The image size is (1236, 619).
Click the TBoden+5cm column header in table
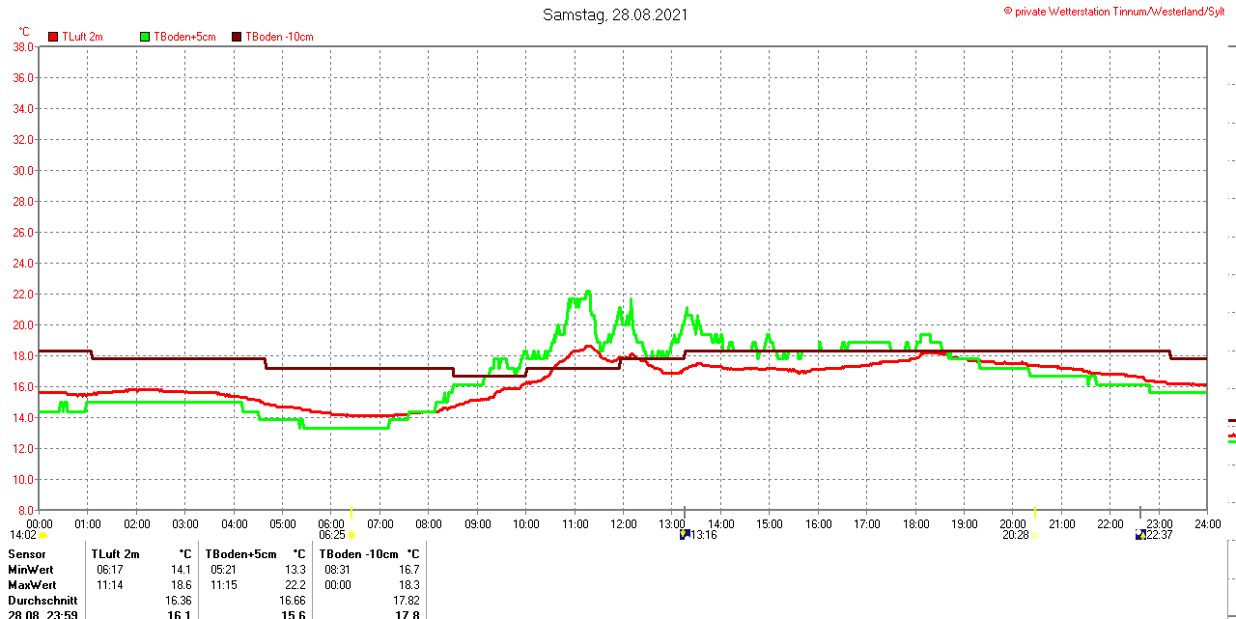240,554
